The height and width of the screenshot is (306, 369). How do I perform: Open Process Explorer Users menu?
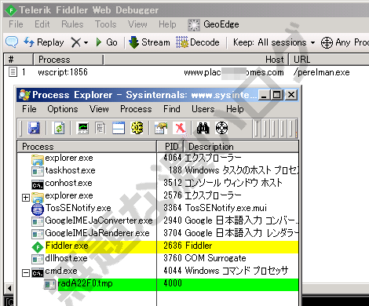tap(203, 109)
